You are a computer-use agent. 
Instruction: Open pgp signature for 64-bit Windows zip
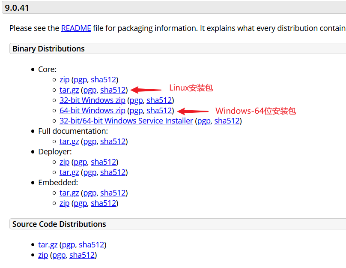tap(136, 111)
